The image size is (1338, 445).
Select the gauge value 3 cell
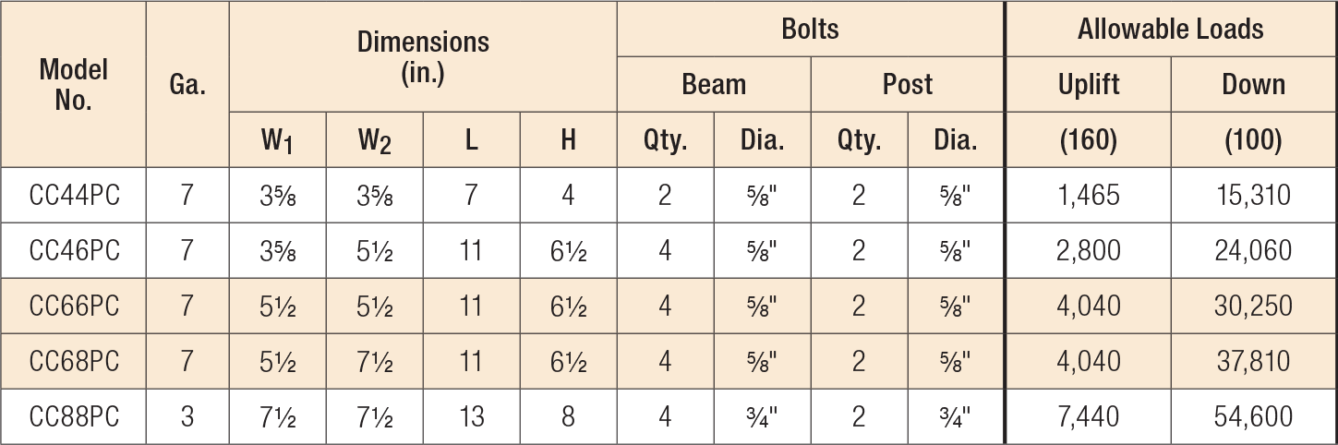187,416
